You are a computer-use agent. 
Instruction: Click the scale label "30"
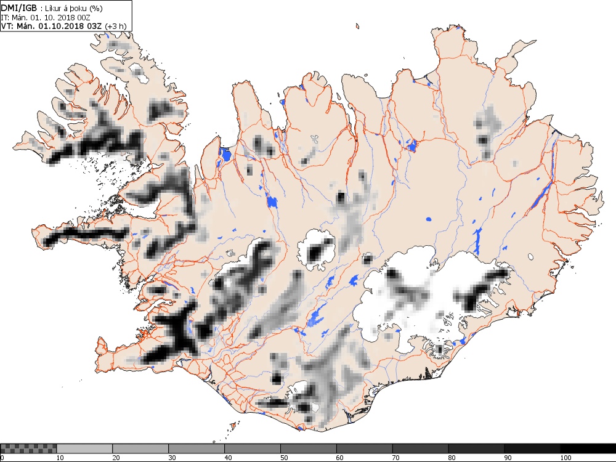(x=172, y=458)
